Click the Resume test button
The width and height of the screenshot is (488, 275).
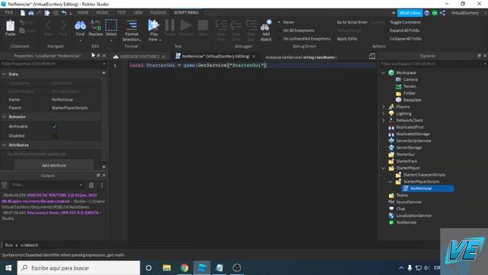[x=186, y=25]
